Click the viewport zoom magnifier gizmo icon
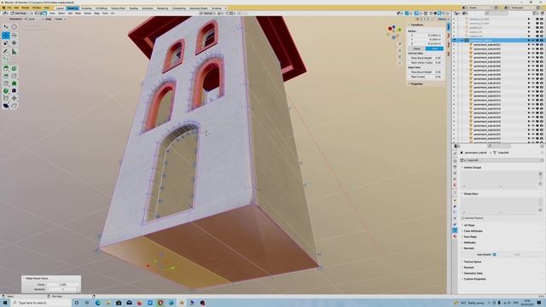 point(400,44)
